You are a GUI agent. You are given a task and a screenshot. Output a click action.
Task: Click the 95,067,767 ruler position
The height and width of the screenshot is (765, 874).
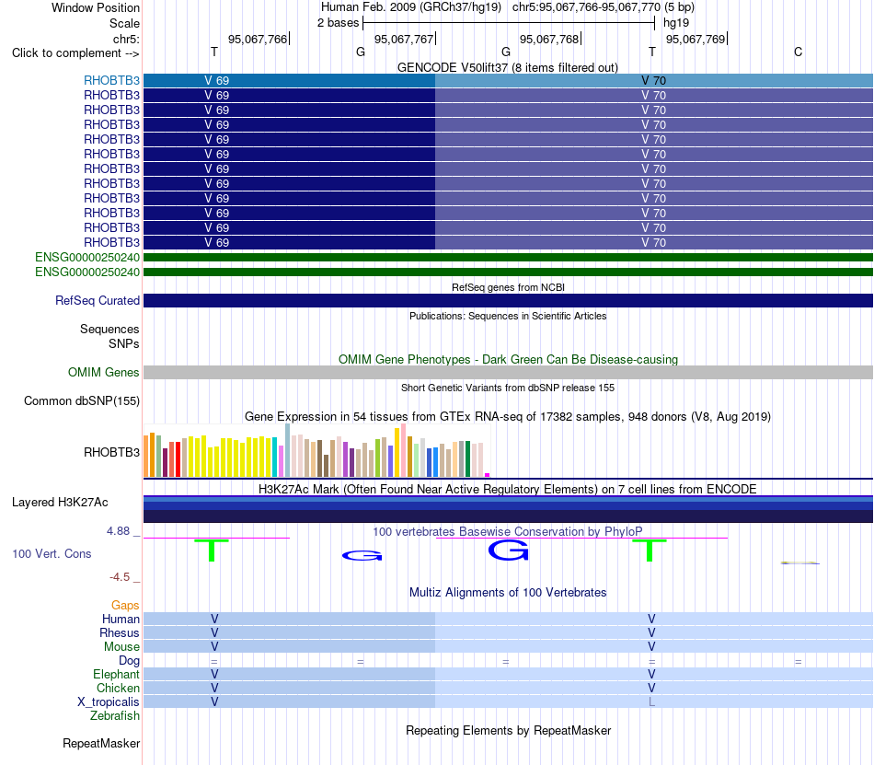pyautogui.click(x=404, y=39)
